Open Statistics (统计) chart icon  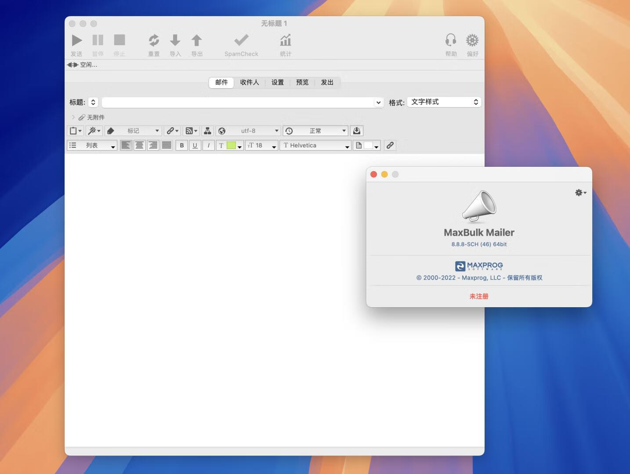point(286,40)
